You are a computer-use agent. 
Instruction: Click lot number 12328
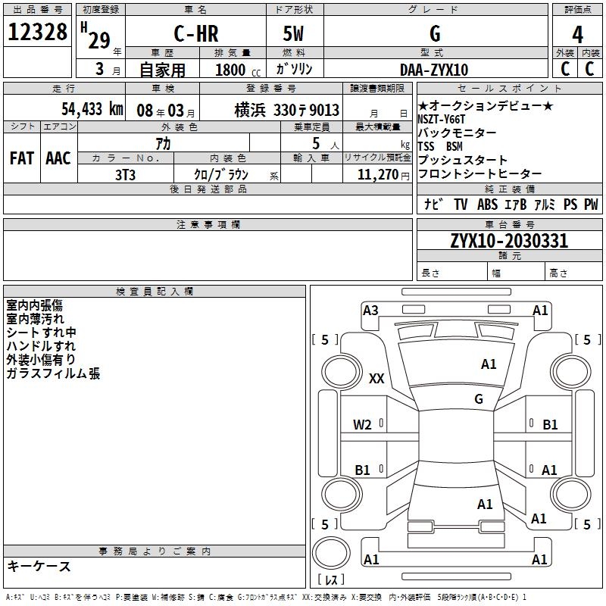click(x=37, y=32)
